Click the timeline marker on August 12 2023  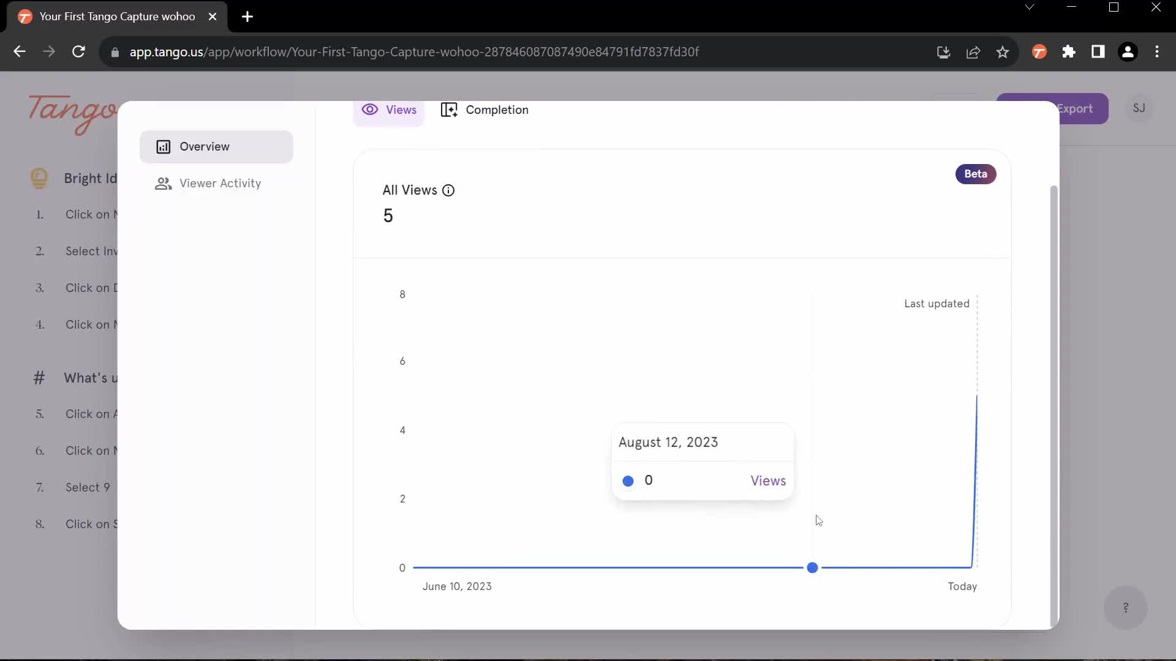812,568
